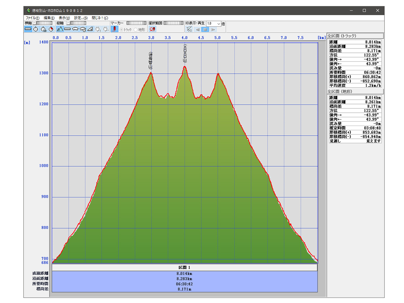Click the 全区間 (トラック) panel header

(355, 36)
